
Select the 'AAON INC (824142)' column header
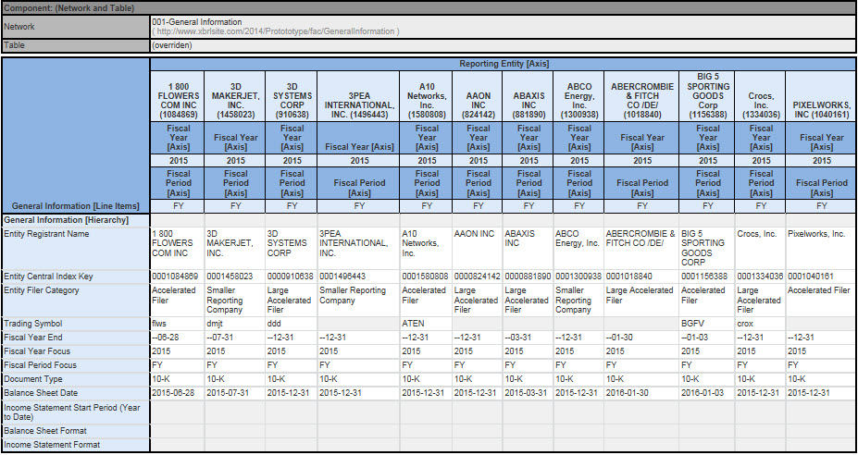[x=478, y=96]
